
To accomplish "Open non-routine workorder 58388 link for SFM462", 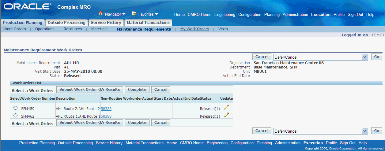I will tap(106, 116).
